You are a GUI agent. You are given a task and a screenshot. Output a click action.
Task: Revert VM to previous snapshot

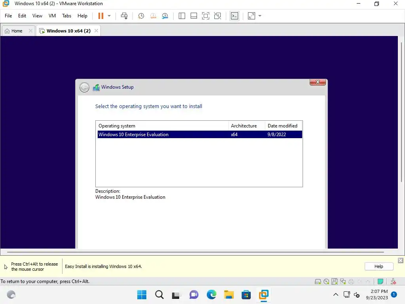[153, 16]
